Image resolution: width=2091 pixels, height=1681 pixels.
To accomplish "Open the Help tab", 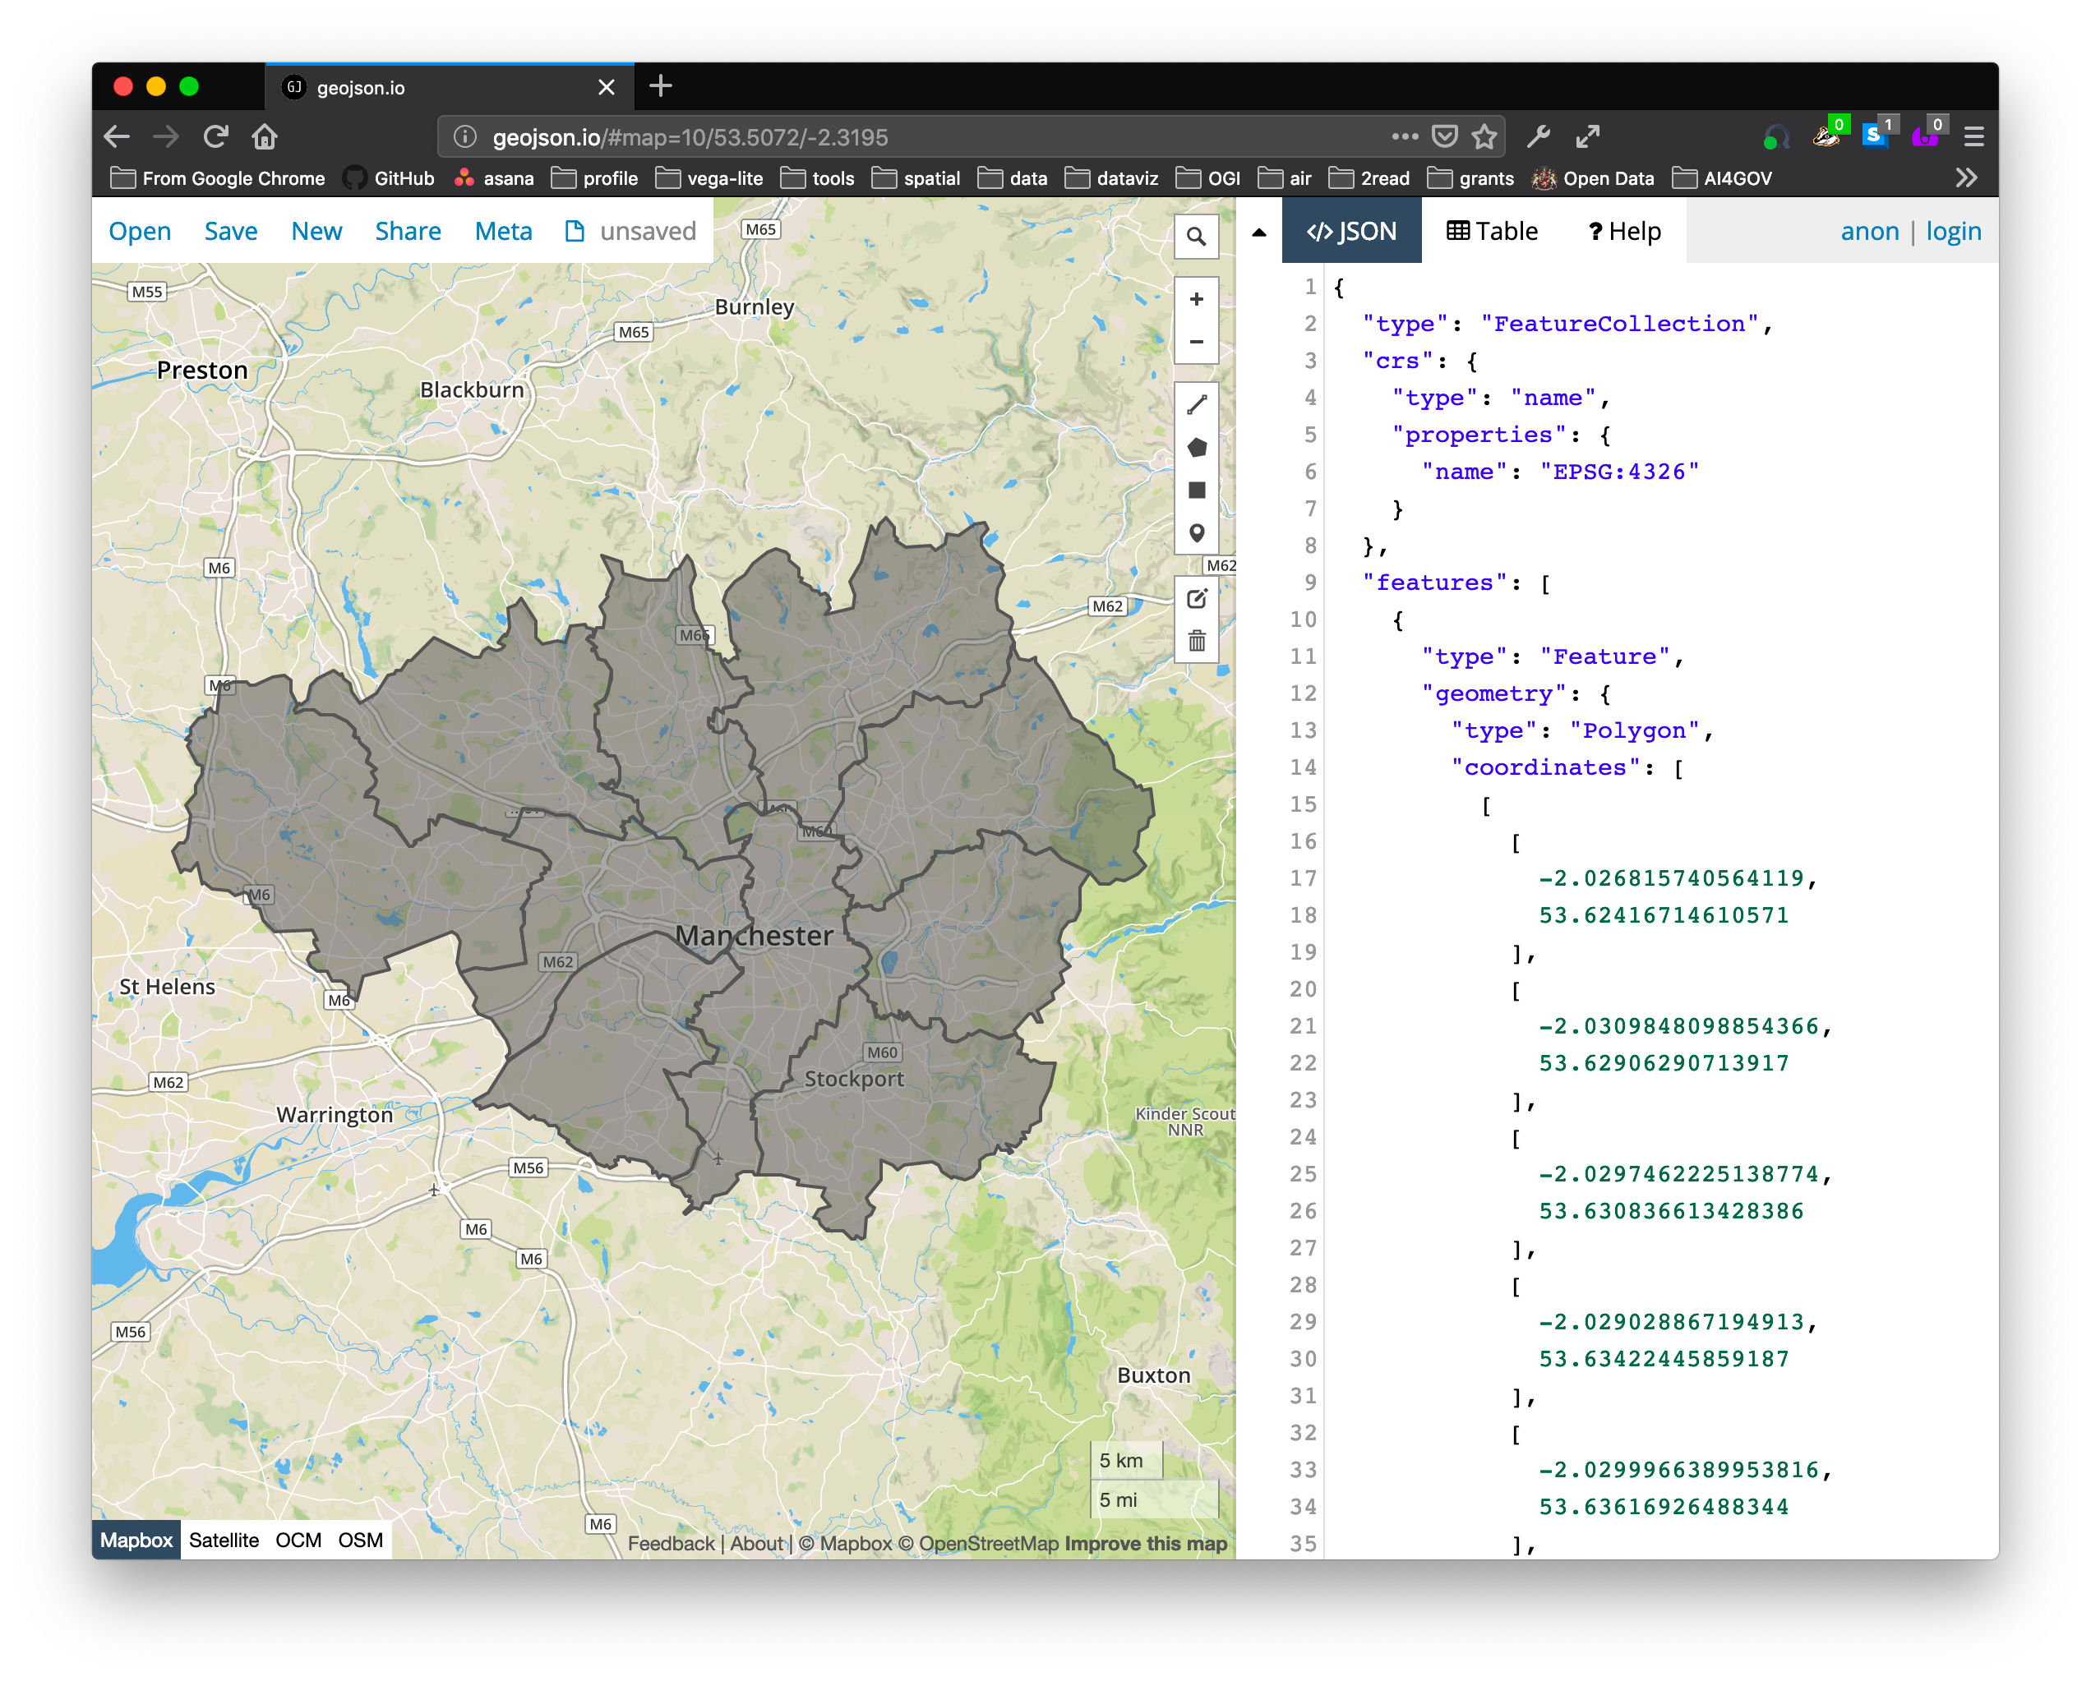I will (x=1624, y=231).
